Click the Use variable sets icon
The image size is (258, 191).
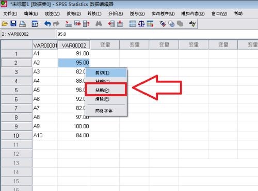point(171,24)
